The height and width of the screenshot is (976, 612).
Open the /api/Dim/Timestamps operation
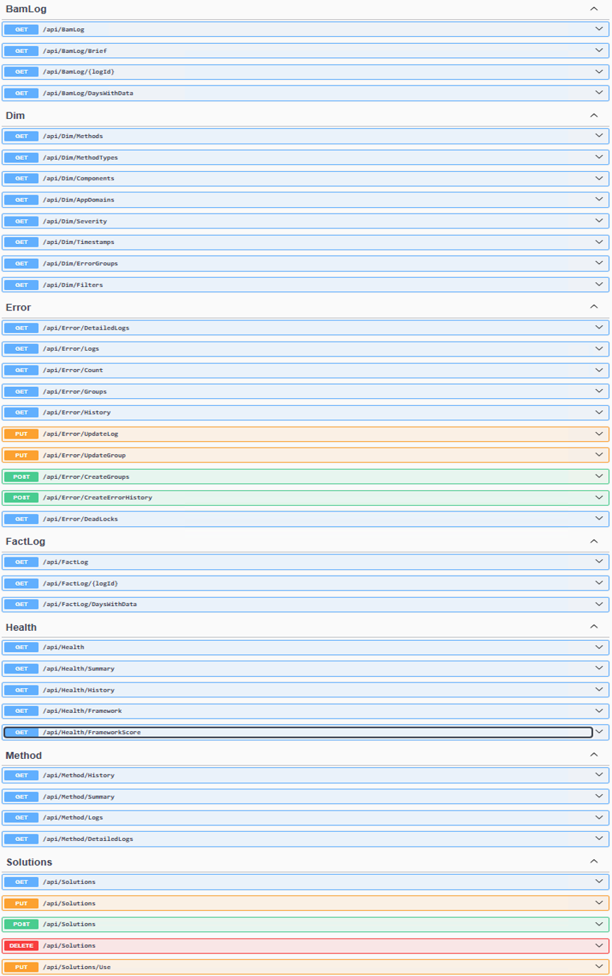point(306,242)
